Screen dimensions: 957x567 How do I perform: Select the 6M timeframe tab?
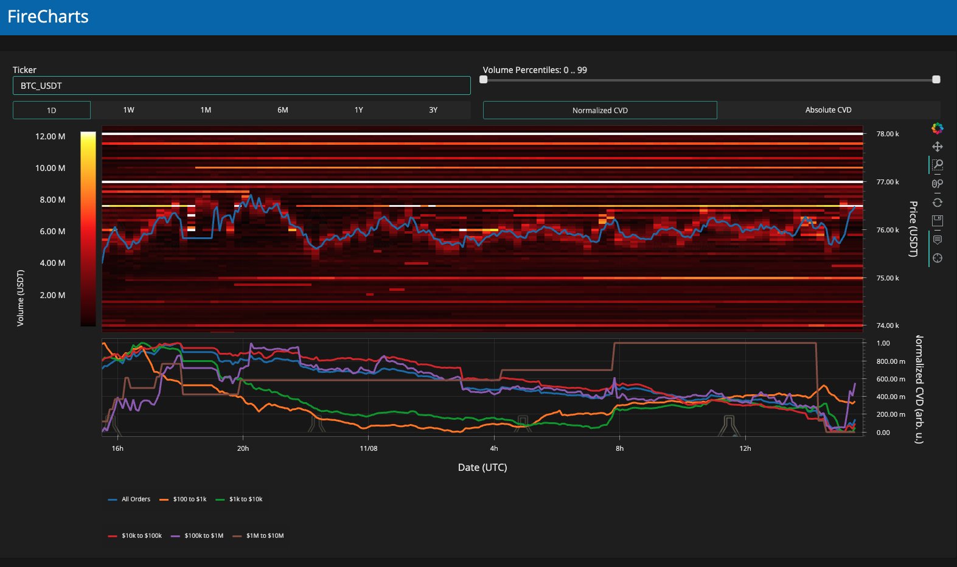point(282,110)
